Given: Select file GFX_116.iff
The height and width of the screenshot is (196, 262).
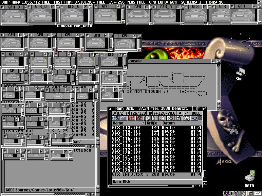Looking at the screenshot, I should click(157, 139).
